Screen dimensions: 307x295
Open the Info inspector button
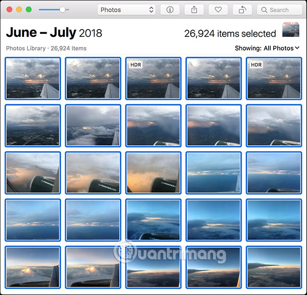pyautogui.click(x=170, y=10)
